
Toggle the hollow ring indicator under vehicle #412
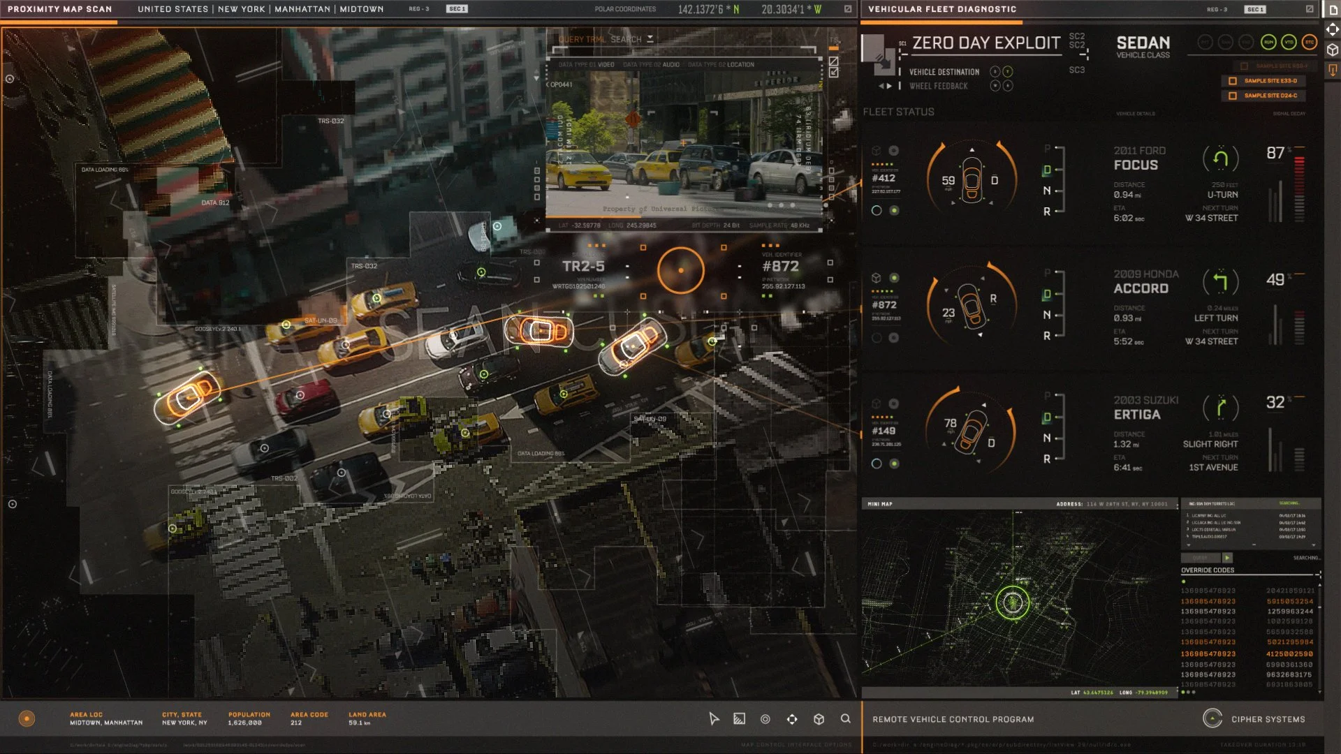point(877,210)
